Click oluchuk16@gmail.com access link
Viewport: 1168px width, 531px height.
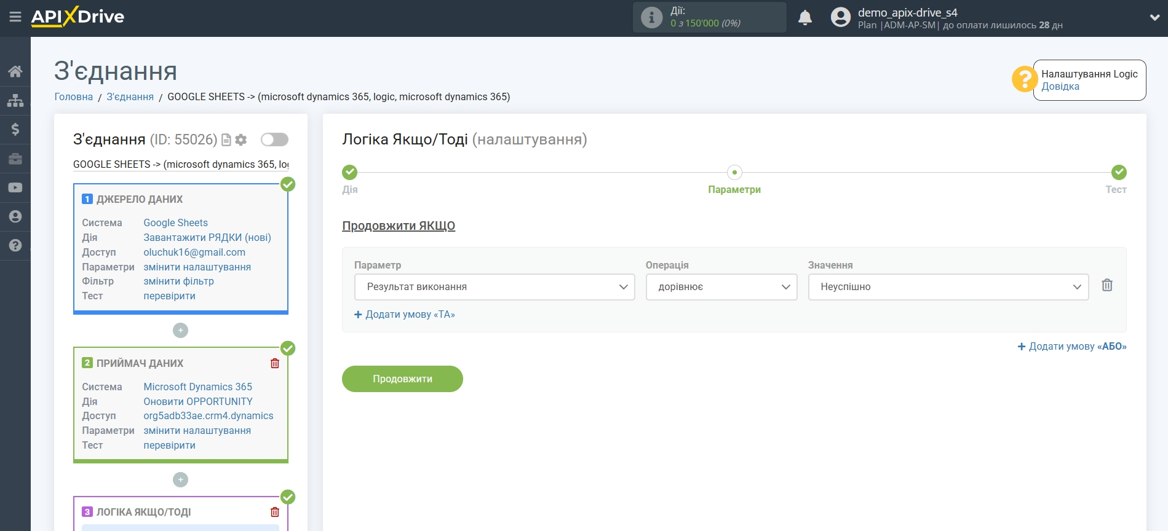tap(194, 253)
